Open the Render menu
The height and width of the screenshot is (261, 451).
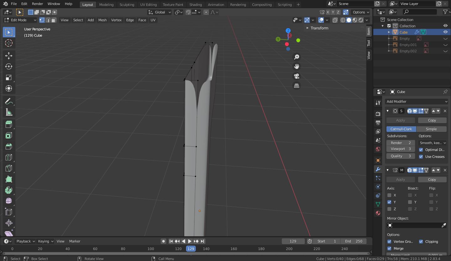point(37,4)
